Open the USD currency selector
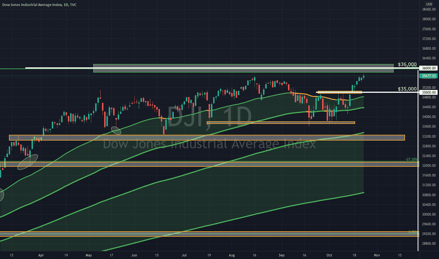The width and height of the screenshot is (439, 259). tap(429, 4)
